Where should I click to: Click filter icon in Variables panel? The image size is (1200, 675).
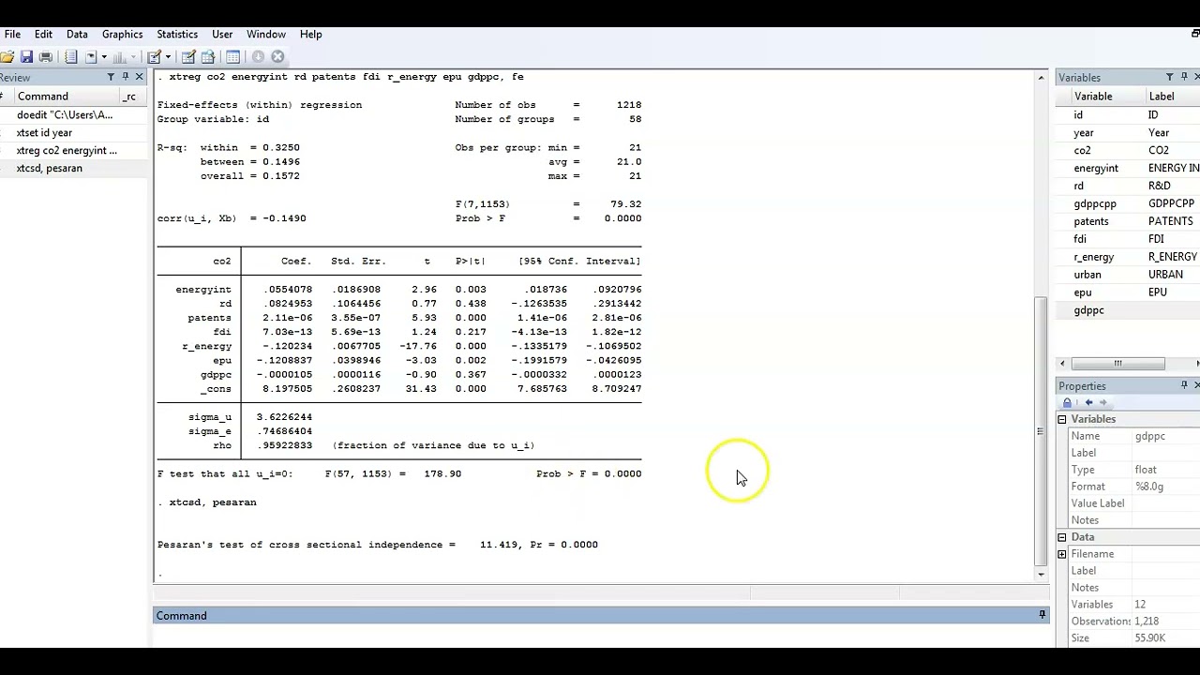tap(1169, 77)
